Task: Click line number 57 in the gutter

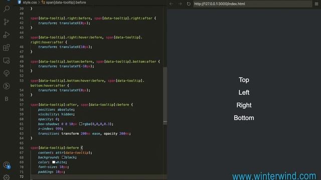Action: click(22, 104)
